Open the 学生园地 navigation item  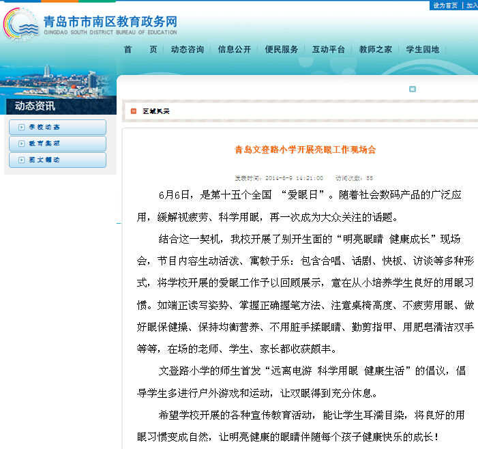click(x=422, y=49)
